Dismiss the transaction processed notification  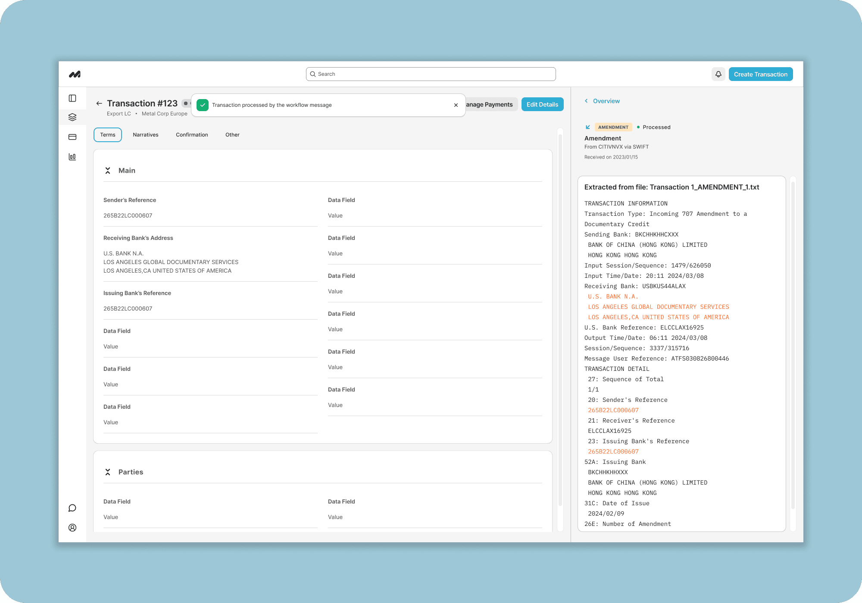click(x=456, y=105)
